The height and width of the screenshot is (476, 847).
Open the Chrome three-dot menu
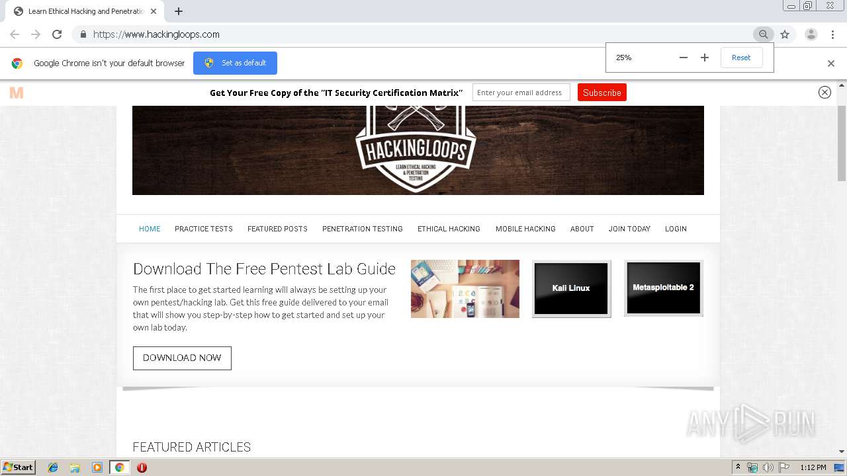click(832, 34)
